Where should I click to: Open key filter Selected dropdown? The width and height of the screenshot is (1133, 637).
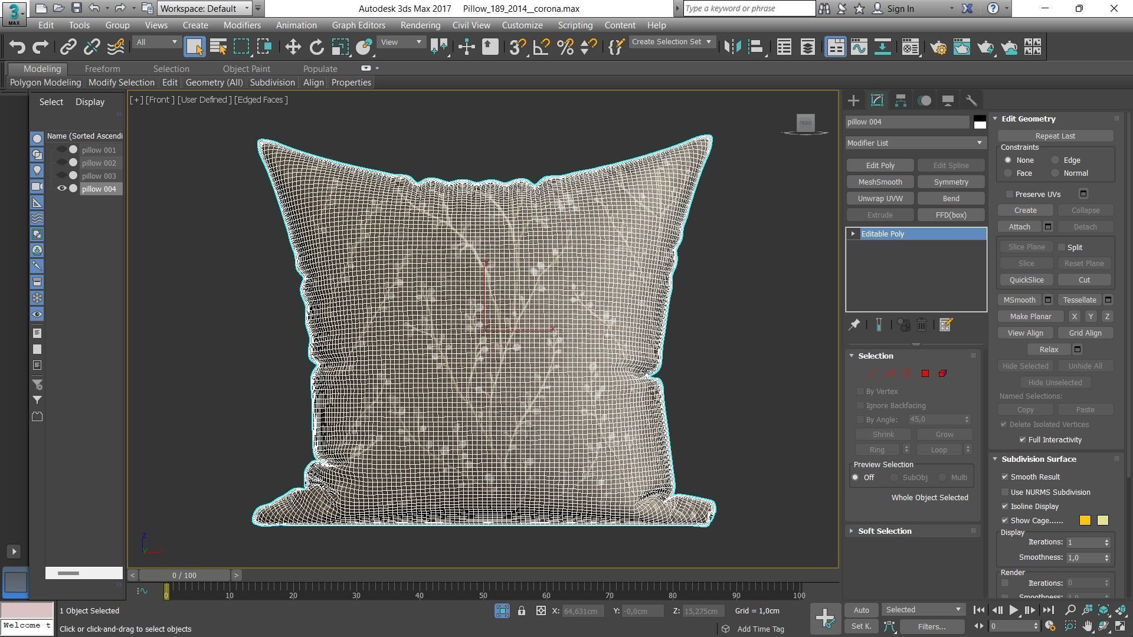pos(924,610)
